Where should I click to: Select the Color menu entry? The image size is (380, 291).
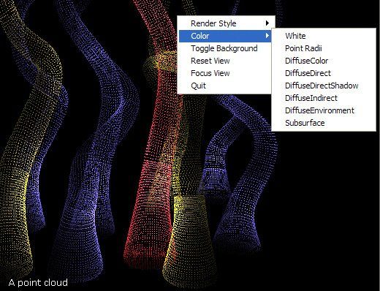[225, 36]
